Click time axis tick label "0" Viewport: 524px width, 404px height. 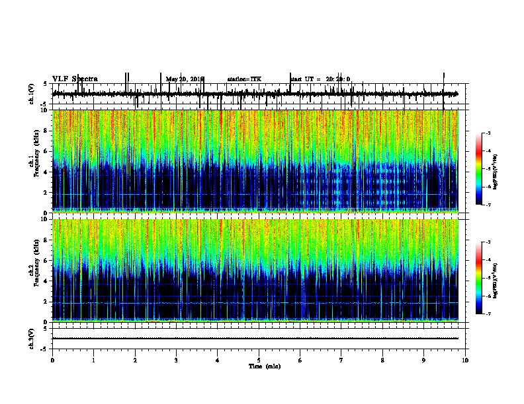coord(52,360)
